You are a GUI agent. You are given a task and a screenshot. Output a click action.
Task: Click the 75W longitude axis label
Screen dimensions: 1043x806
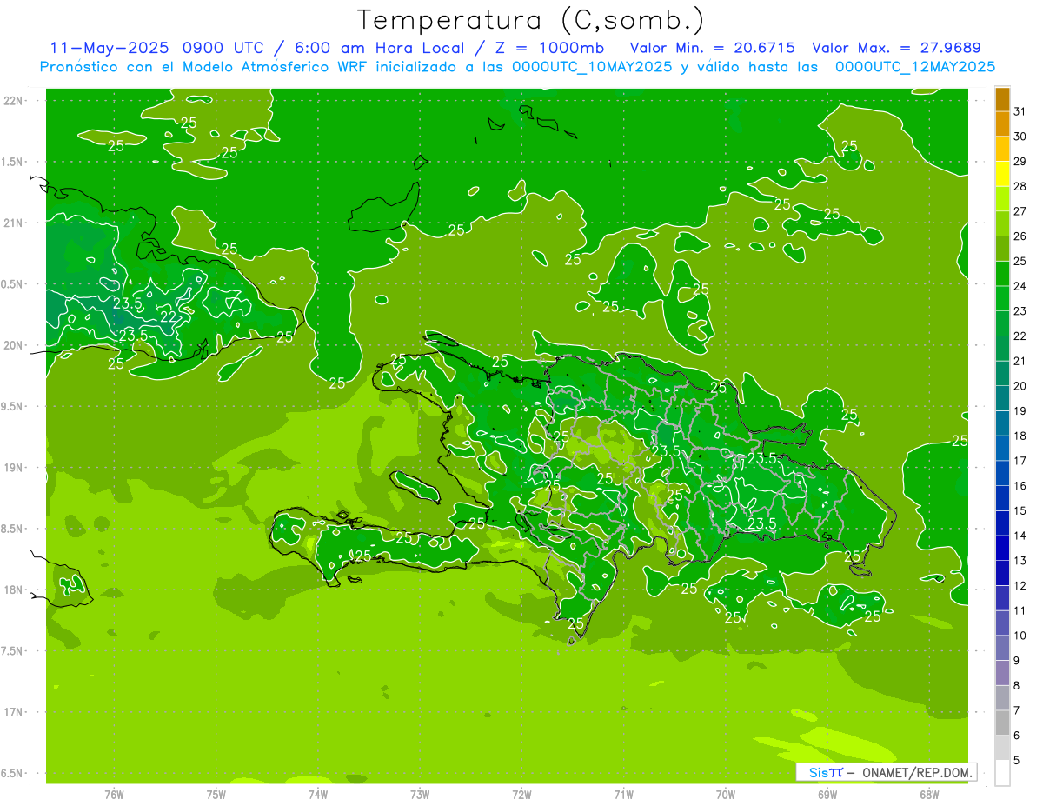click(216, 795)
